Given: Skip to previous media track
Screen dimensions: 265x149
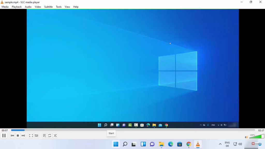Looking at the screenshot, I should (12, 136).
